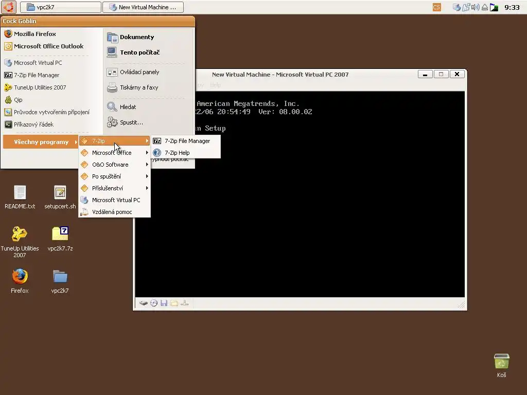
Task: Open Vzdálená pomoc remote assistance
Action: 115,212
